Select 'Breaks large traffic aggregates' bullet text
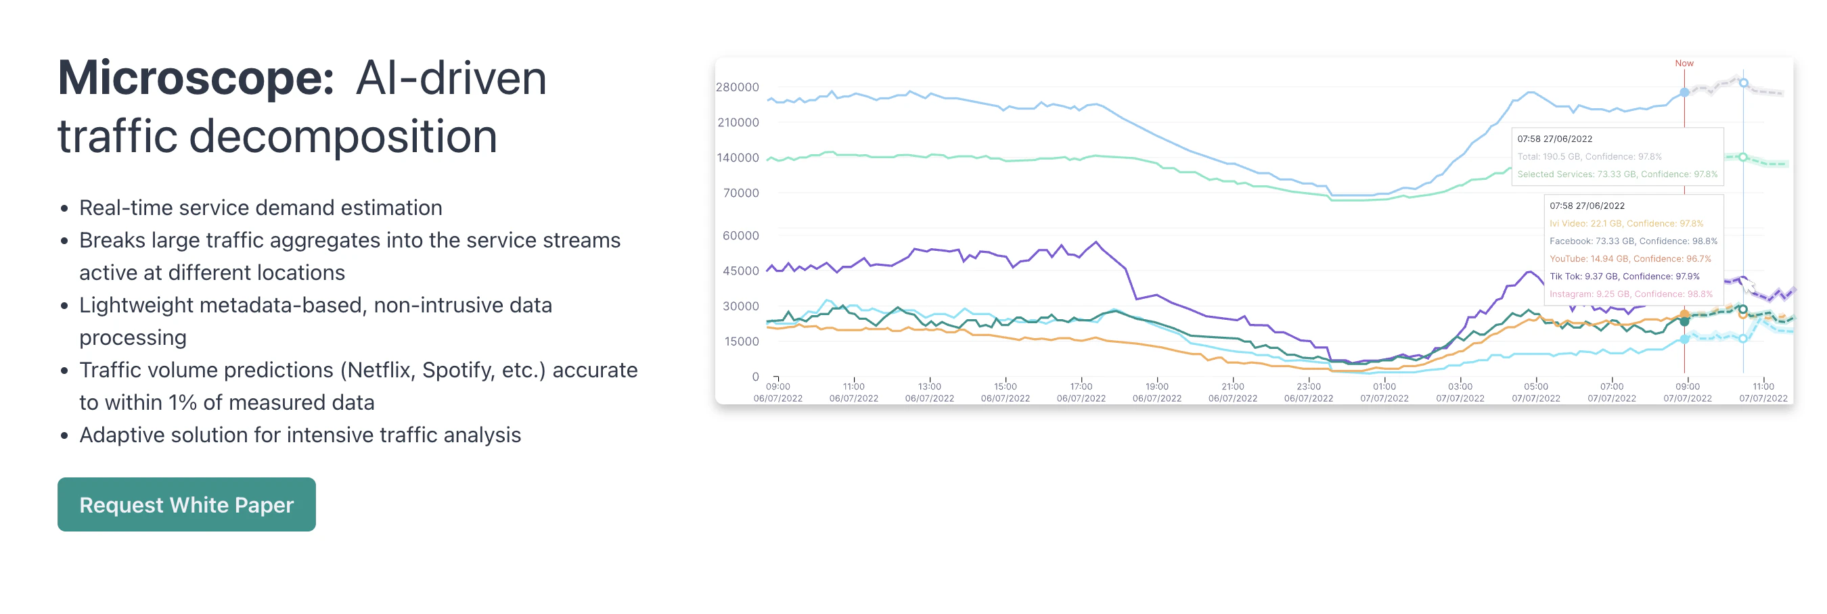The image size is (1827, 614). (350, 256)
